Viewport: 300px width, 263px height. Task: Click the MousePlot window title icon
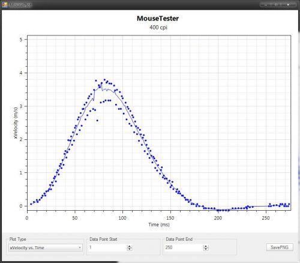(x=5, y=5)
